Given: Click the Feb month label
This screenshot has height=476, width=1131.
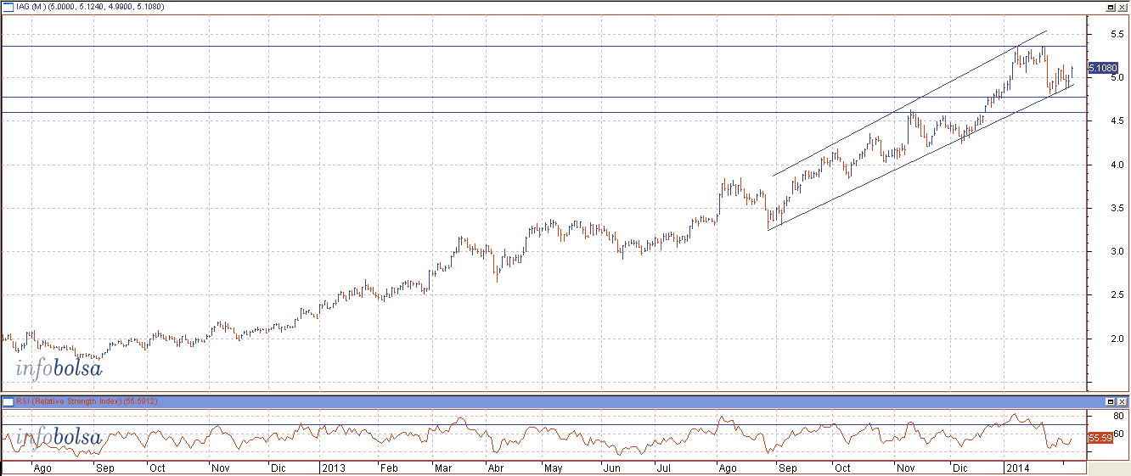Looking at the screenshot, I should (388, 468).
